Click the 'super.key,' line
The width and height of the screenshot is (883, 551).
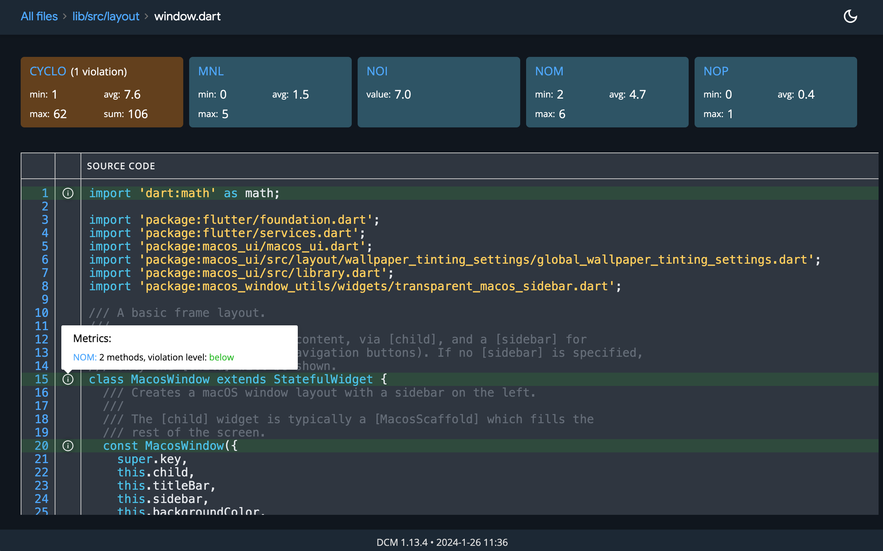pyautogui.click(x=152, y=459)
